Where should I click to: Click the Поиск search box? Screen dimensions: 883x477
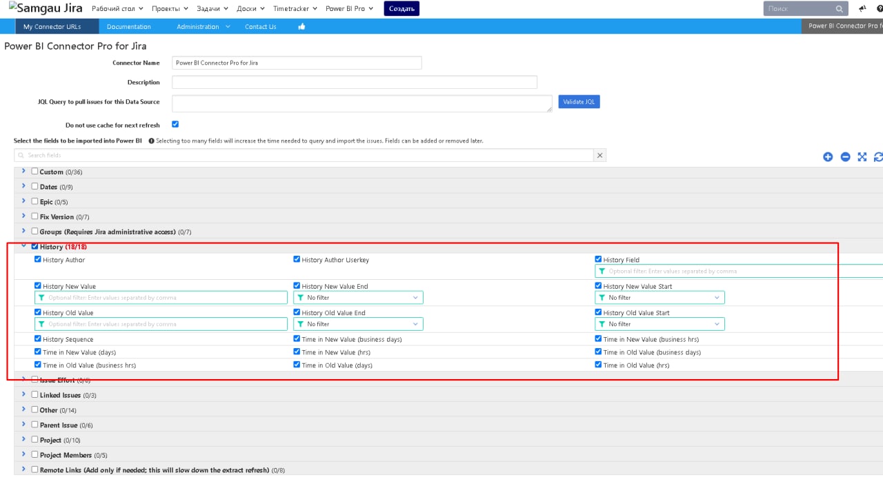(x=805, y=9)
